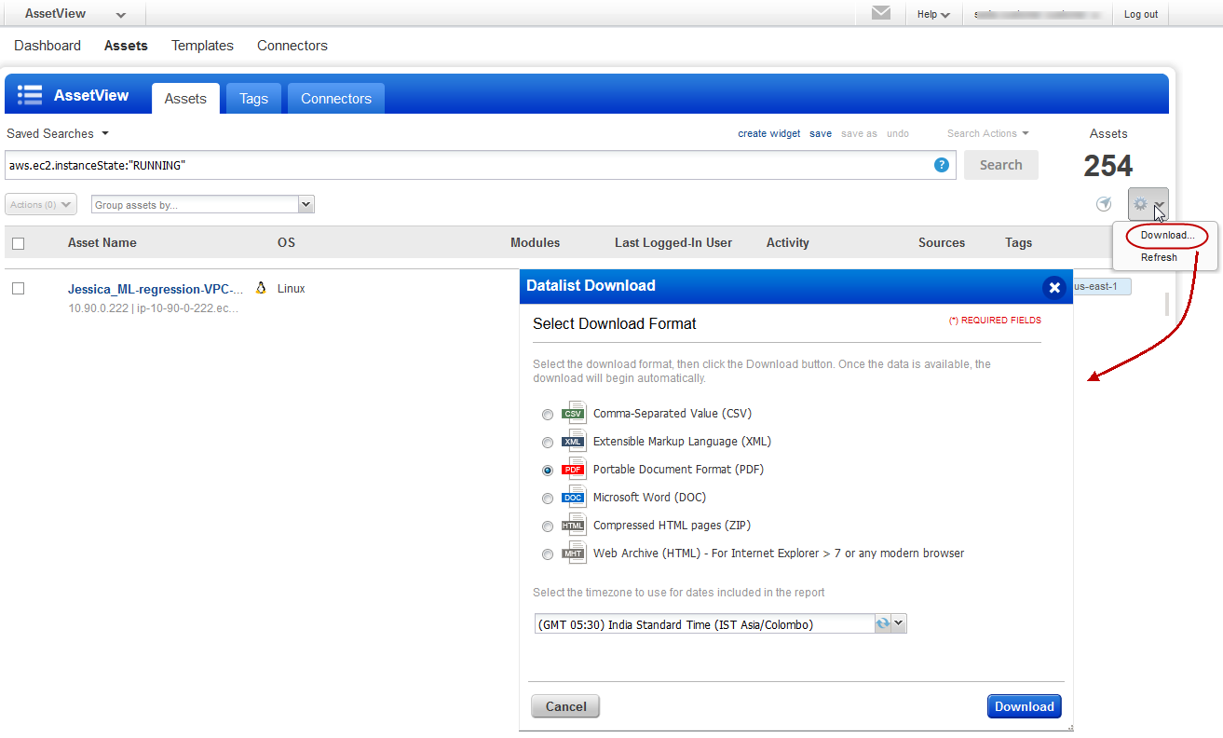Click the us-east-1 tag
The image size is (1223, 738).
click(1102, 286)
